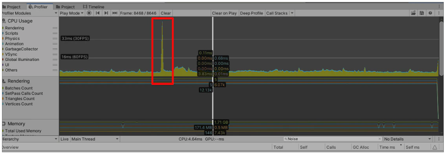Sort by the Self ms column

point(418,147)
